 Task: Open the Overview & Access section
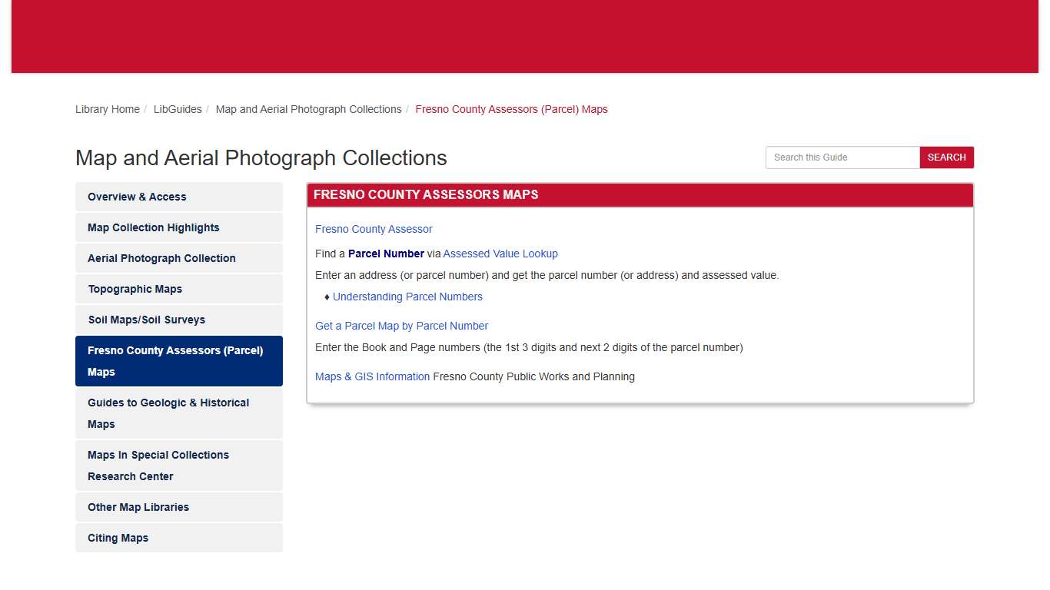(x=136, y=197)
